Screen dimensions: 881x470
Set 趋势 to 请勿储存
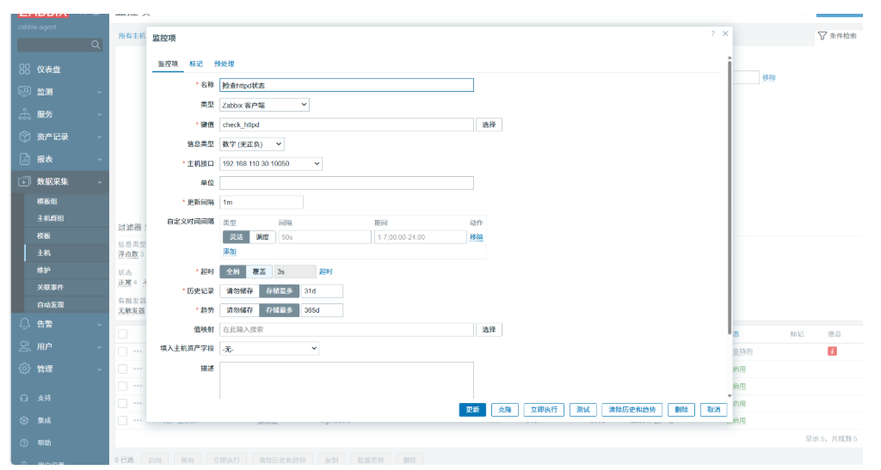pos(239,310)
